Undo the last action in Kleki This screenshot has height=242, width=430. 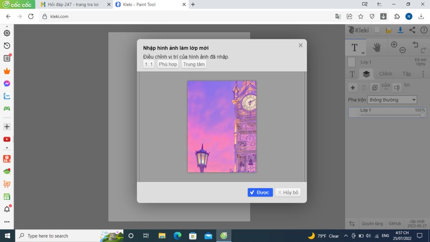415,45
